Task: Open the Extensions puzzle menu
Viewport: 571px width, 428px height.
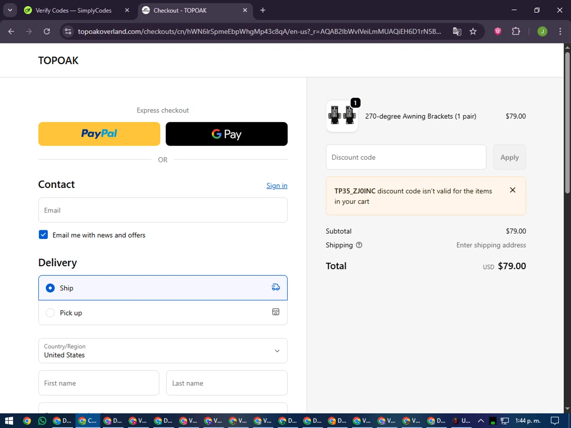Action: [x=516, y=32]
